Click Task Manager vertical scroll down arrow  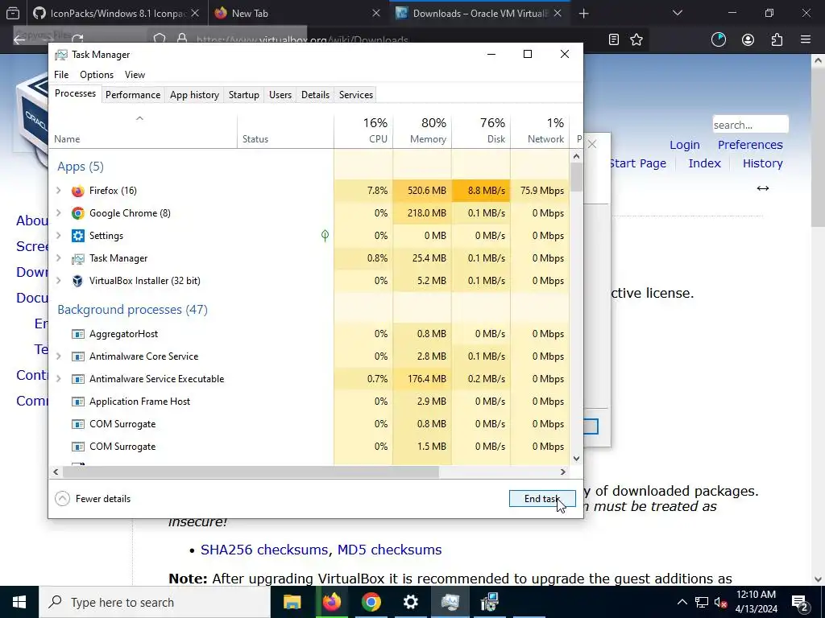click(576, 458)
